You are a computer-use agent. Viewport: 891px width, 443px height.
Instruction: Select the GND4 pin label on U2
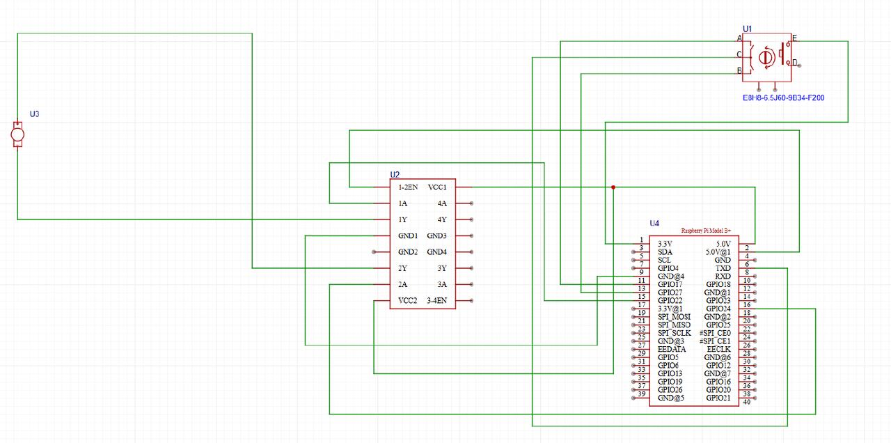tap(437, 252)
